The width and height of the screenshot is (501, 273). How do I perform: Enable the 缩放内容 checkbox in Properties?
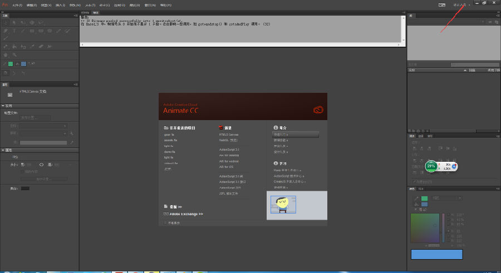tap(22, 172)
